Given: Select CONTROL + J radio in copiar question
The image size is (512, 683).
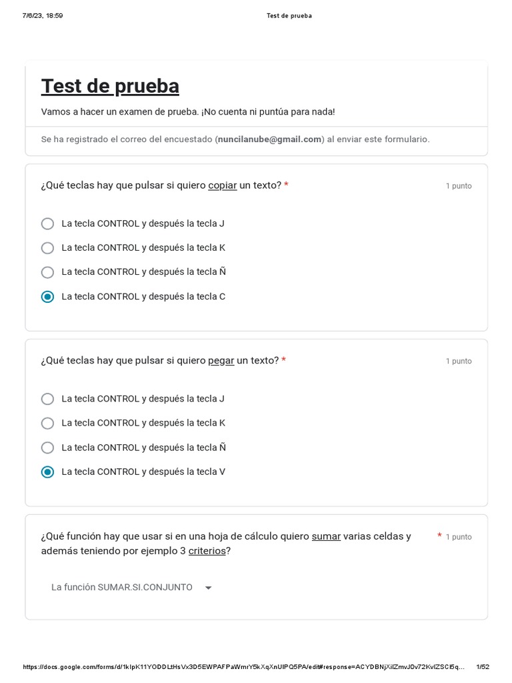Looking at the screenshot, I should (x=47, y=223).
